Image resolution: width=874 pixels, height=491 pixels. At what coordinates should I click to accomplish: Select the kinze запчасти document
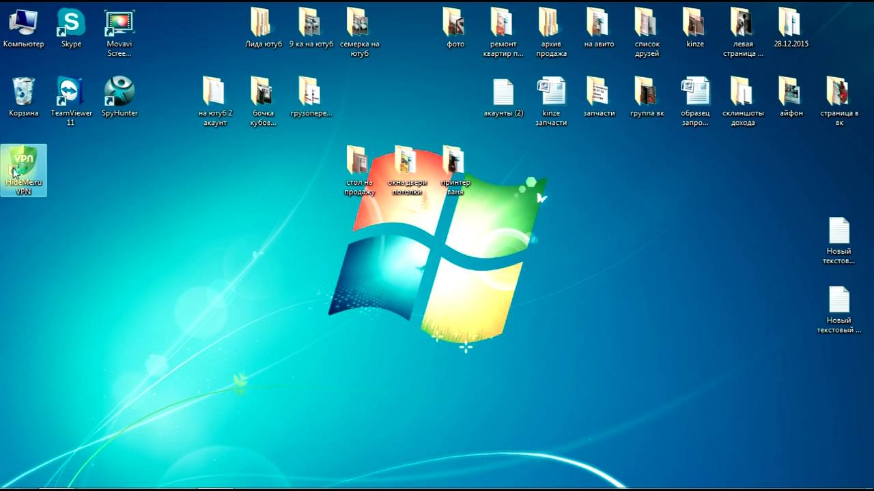[551, 101]
